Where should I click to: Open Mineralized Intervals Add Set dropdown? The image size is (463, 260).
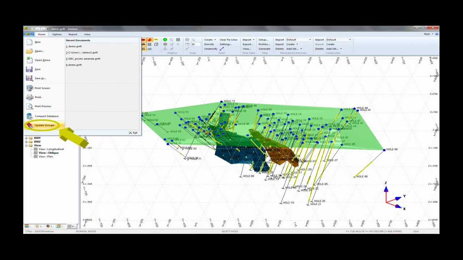pos(294,49)
